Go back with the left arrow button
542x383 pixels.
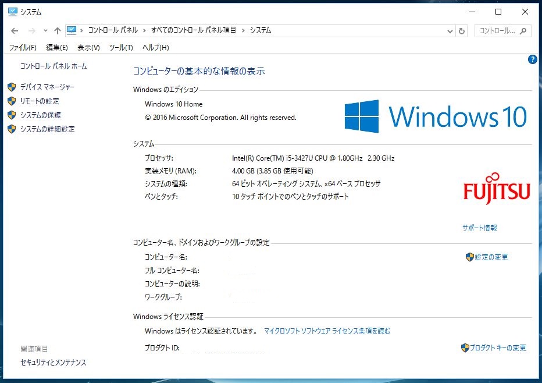[15, 31]
